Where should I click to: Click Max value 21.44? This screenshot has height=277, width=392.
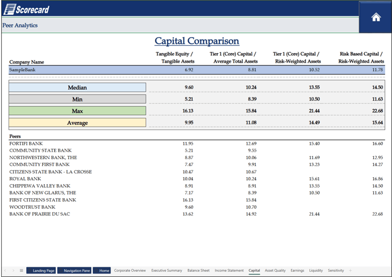point(315,111)
